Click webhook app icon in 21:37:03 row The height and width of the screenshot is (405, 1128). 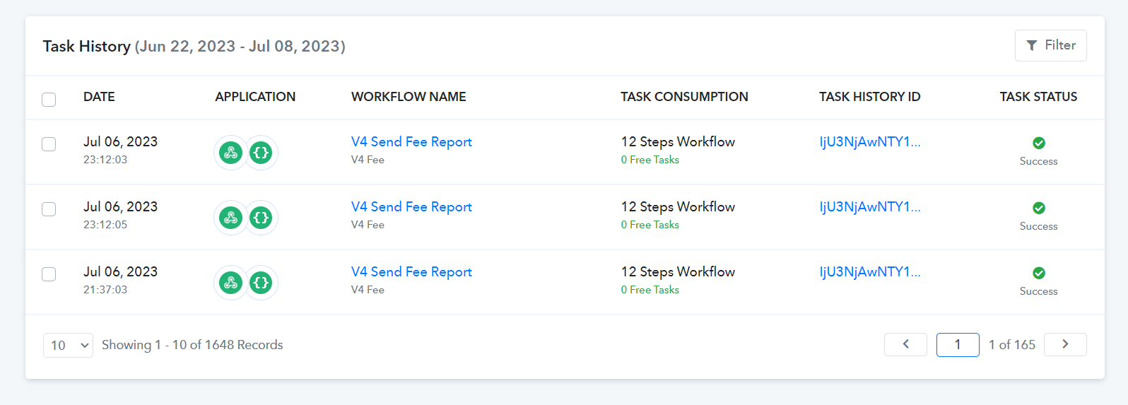point(230,283)
